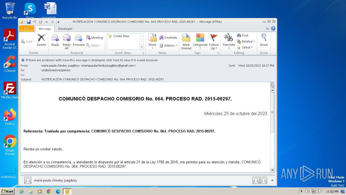Click the Find button in Editing group
The image size is (346, 195).
[x=242, y=35]
